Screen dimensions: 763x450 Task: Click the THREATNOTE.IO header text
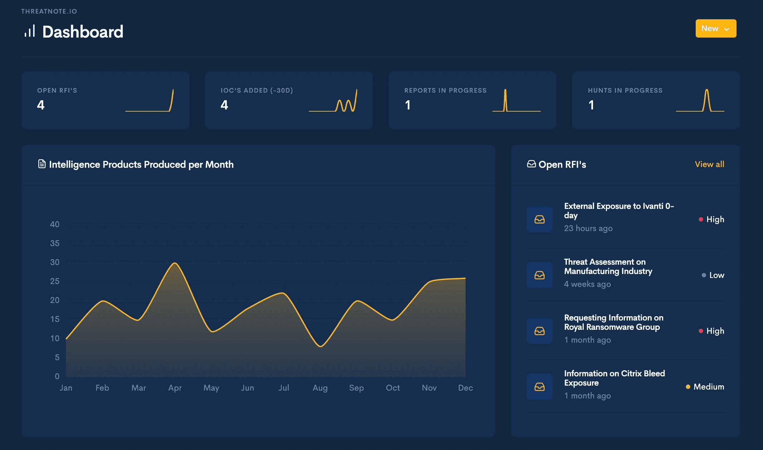point(49,11)
